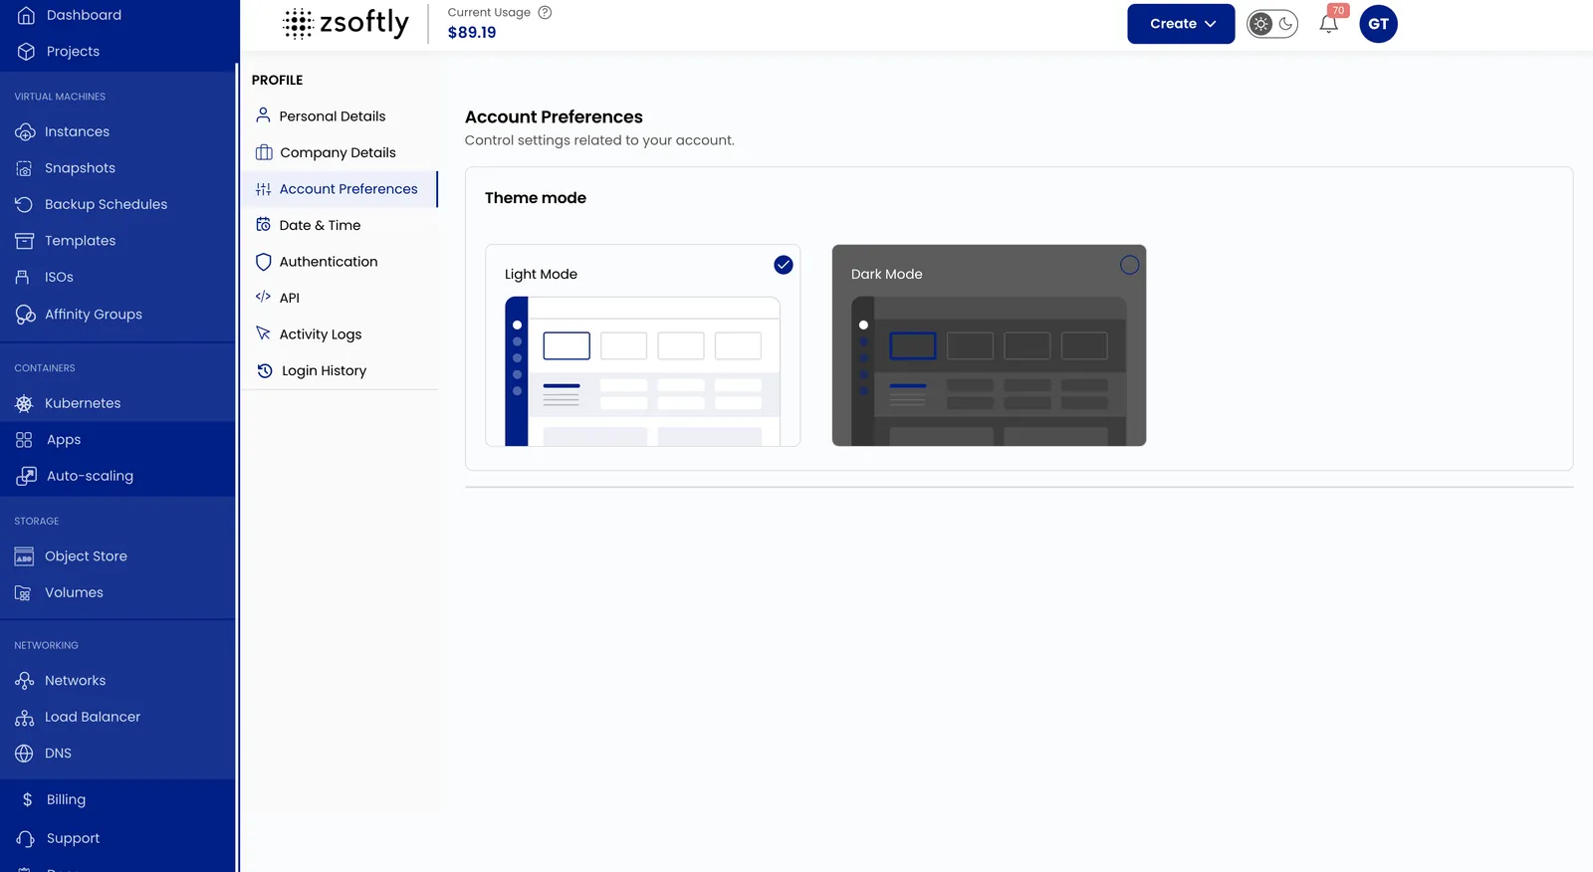Select the Light Mode radio check
This screenshot has width=1593, height=872.
click(784, 265)
